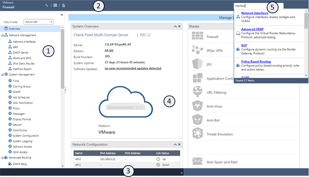
Task: Open Time settings tree item
Action: (x=16, y=81)
